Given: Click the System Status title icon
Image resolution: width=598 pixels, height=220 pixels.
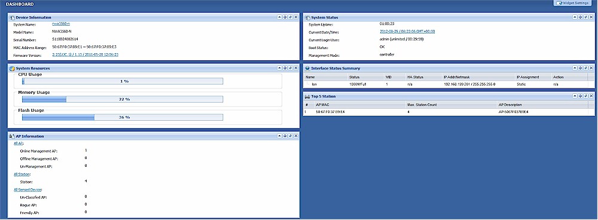Looking at the screenshot, I should click(x=307, y=17).
